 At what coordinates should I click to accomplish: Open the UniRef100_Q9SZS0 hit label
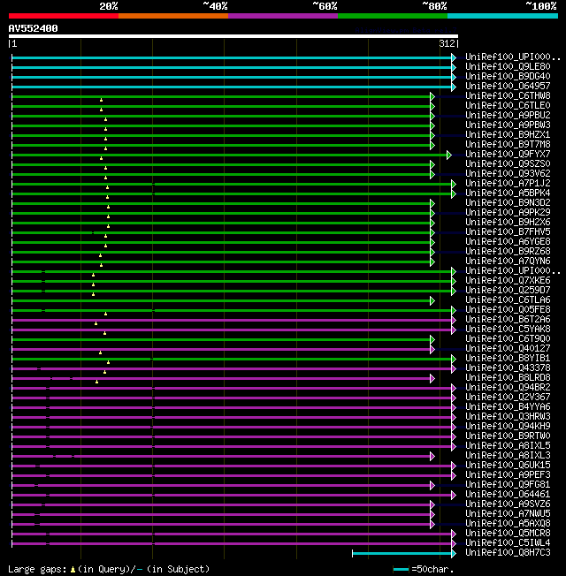tap(508, 163)
